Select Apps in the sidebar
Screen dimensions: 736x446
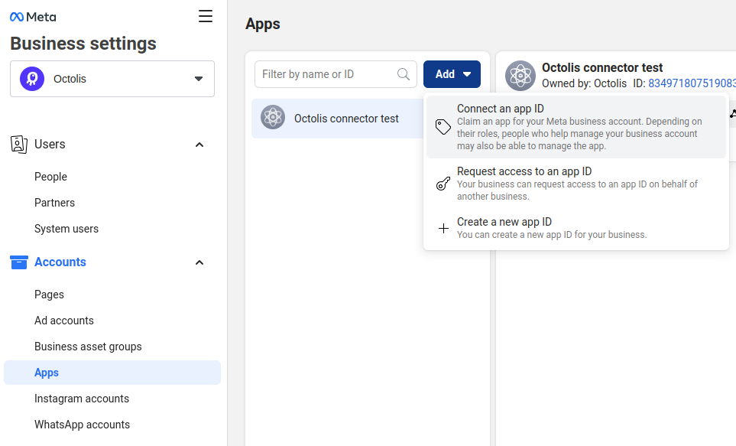(112, 373)
